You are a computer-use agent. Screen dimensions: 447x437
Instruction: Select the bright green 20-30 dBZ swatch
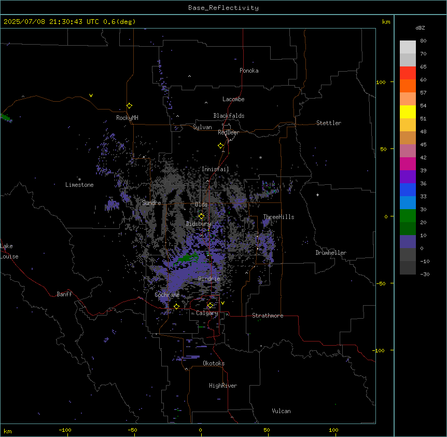[408, 216]
